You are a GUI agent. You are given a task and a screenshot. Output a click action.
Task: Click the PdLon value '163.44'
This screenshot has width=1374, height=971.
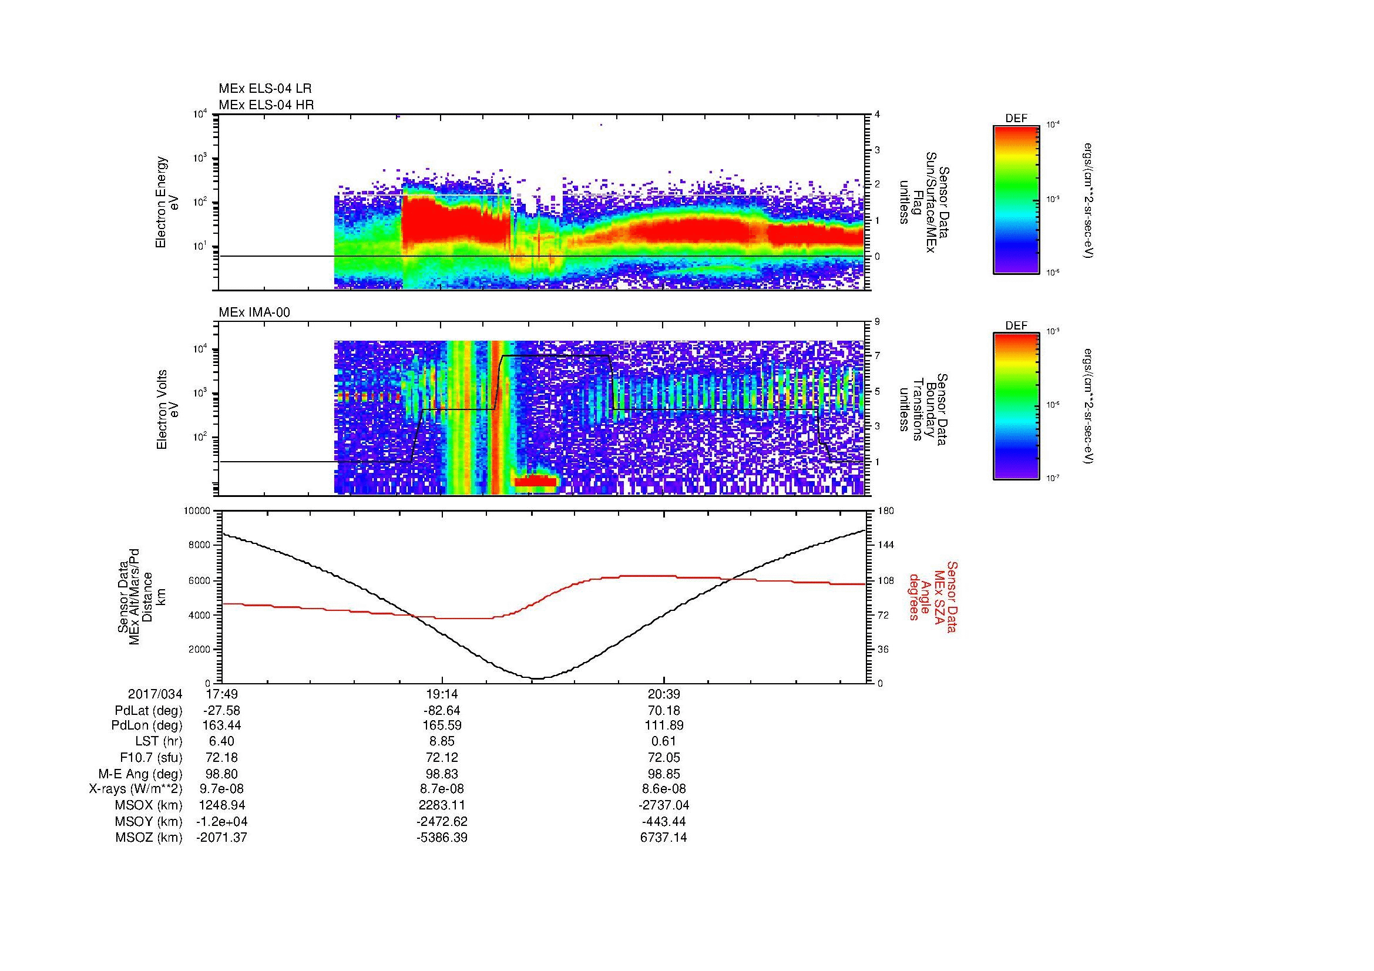click(x=221, y=725)
